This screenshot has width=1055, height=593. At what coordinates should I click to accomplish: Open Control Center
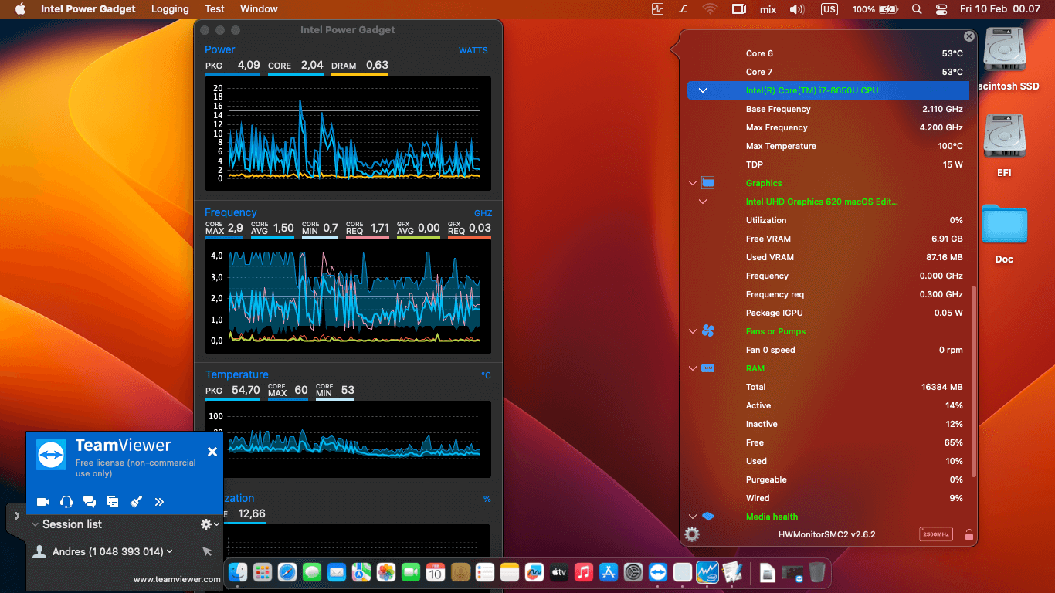point(941,9)
